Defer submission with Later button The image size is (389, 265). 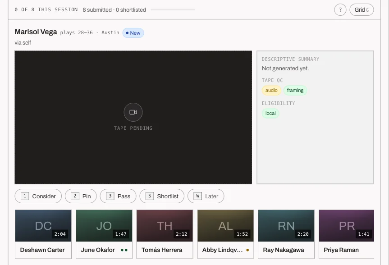pos(206,196)
